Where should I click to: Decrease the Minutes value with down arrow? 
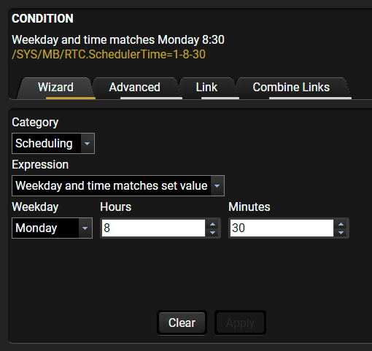(x=341, y=232)
